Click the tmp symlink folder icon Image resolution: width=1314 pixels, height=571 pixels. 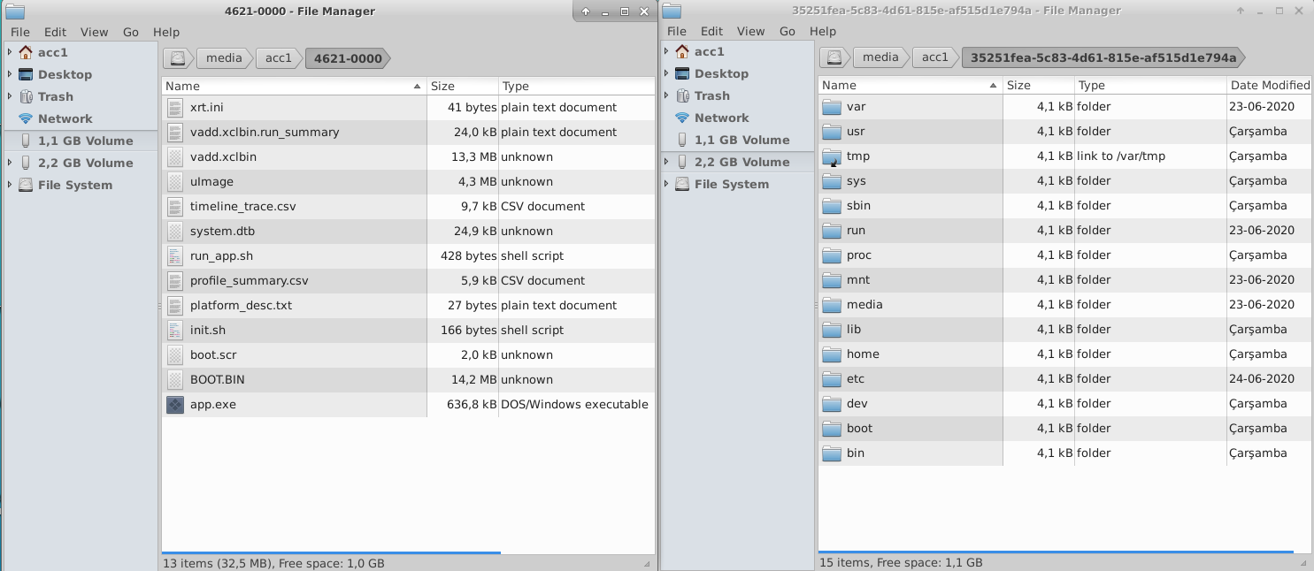[x=831, y=156]
